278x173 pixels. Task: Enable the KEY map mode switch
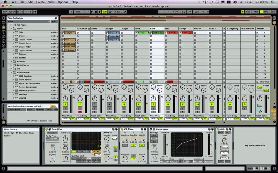(248, 12)
